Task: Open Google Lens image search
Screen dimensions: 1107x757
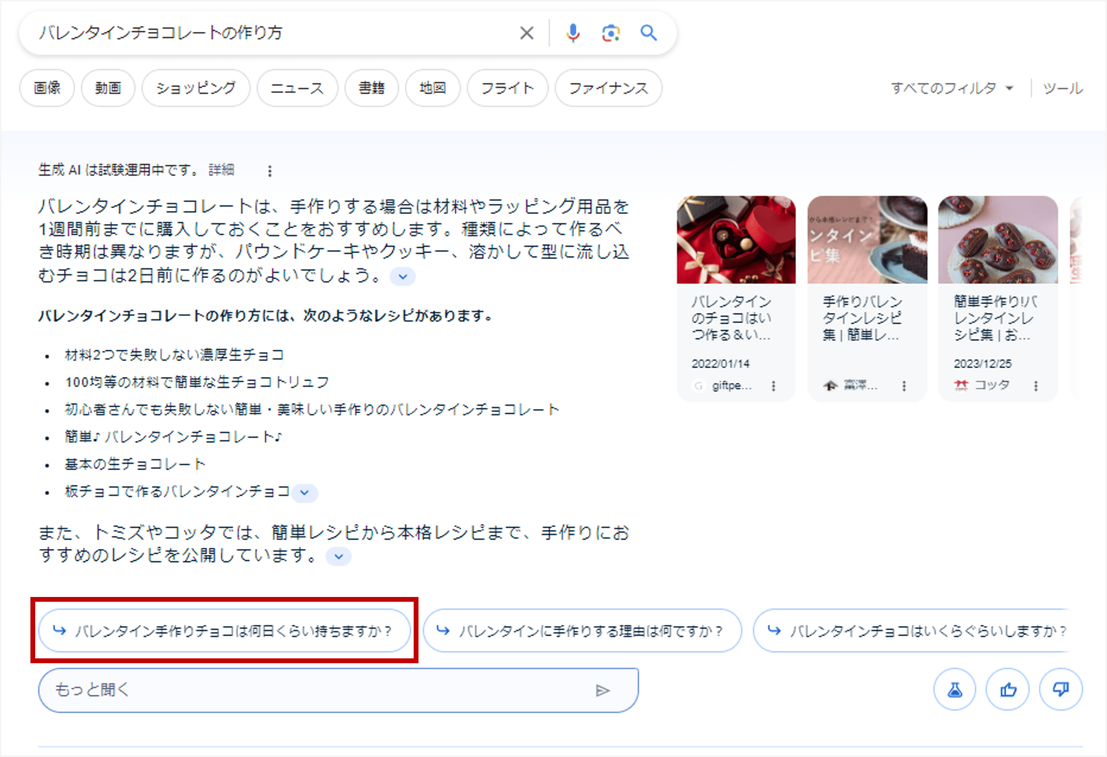Action: click(x=610, y=32)
